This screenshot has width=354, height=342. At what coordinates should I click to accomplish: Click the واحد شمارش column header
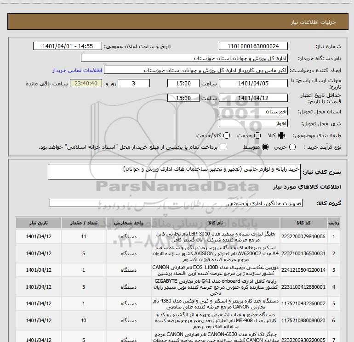[x=129, y=223]
